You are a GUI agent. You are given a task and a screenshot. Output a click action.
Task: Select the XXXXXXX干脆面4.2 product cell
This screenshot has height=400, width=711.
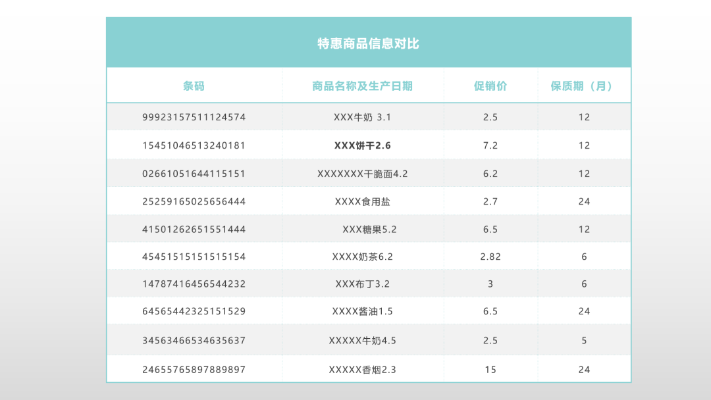tap(362, 174)
